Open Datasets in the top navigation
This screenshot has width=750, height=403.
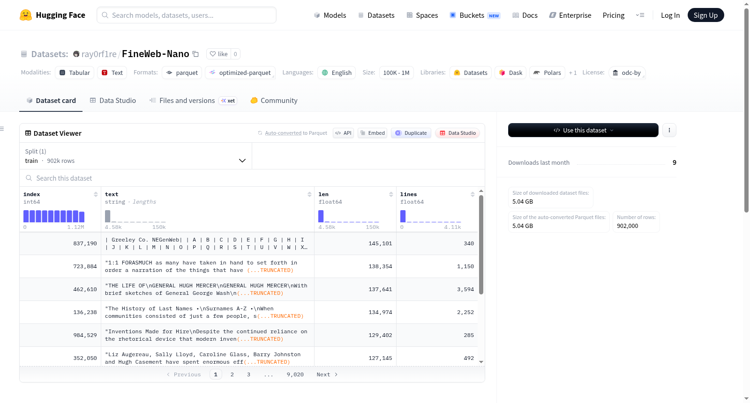[x=376, y=15]
